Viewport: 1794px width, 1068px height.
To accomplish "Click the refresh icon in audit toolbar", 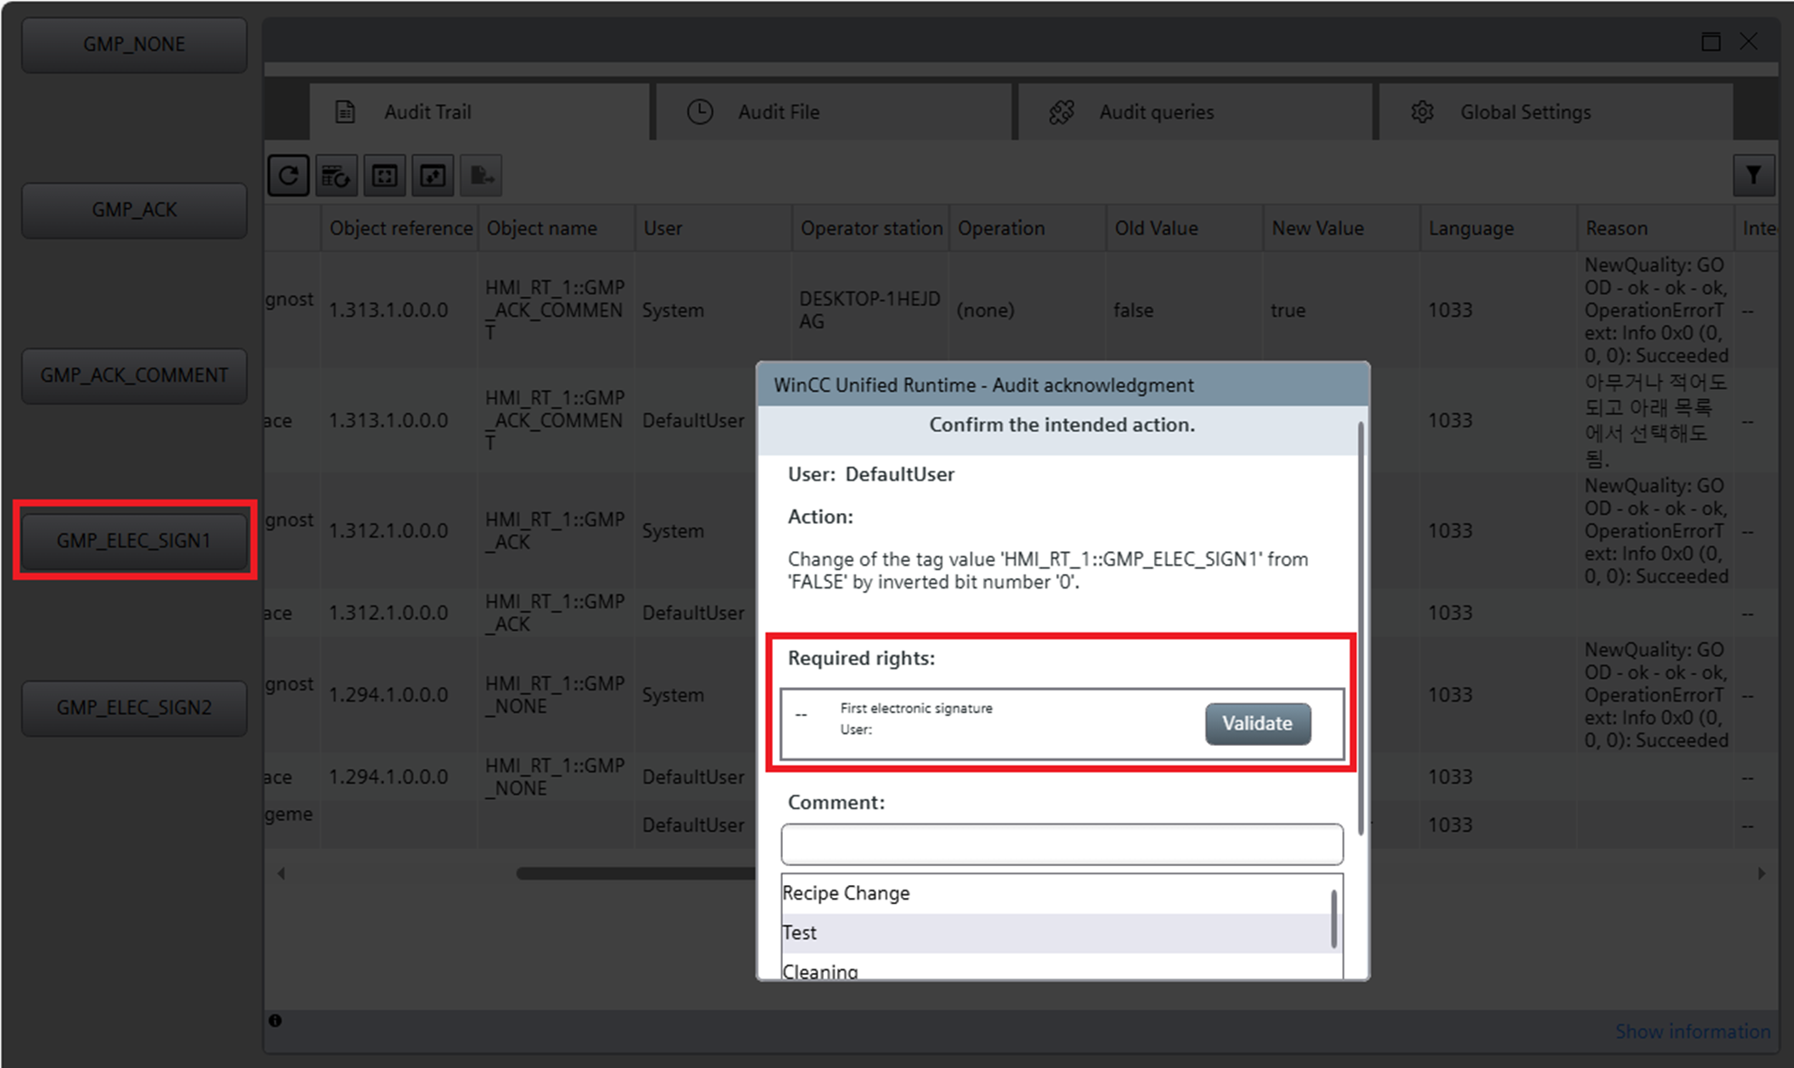I will (x=289, y=175).
